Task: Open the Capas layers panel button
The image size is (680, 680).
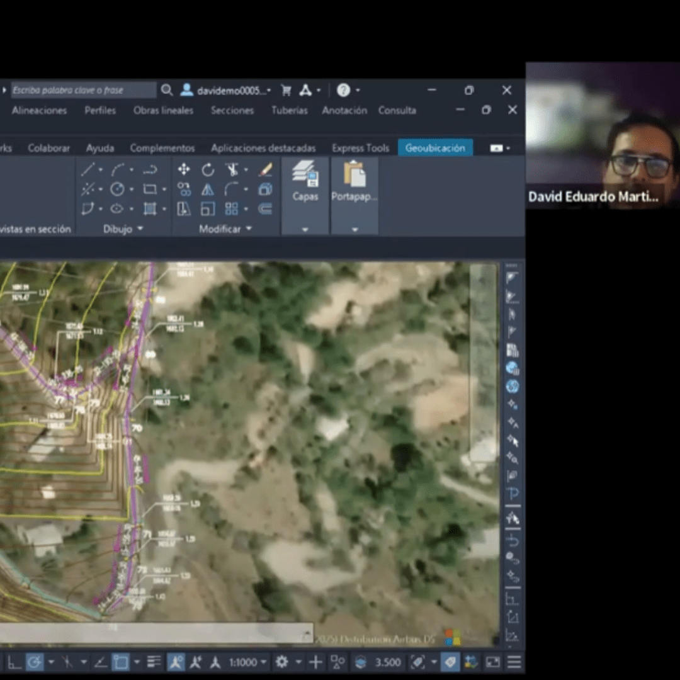Action: pos(305,179)
